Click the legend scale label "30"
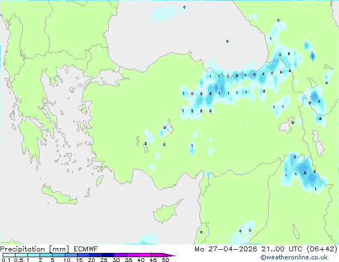 [116, 260]
